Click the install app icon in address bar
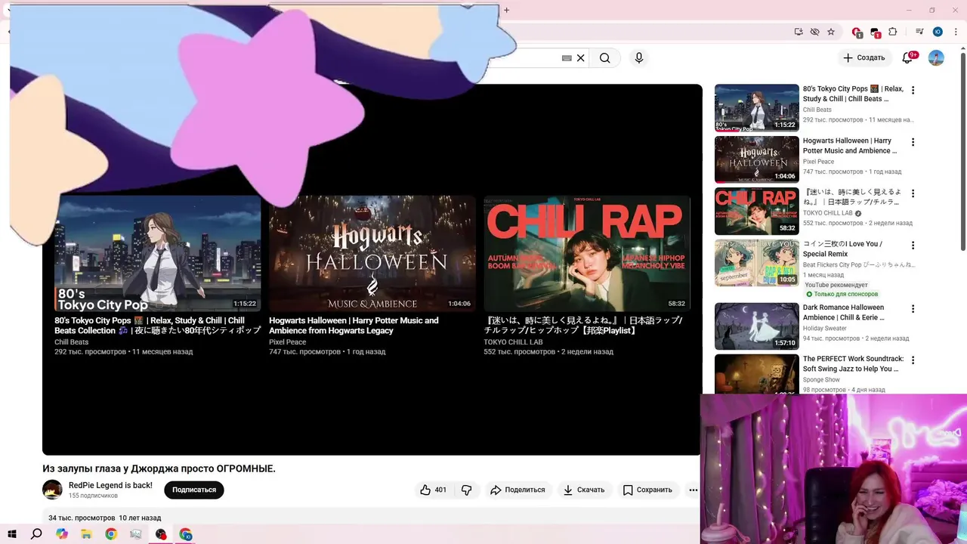This screenshot has width=967, height=544. pyautogui.click(x=799, y=32)
